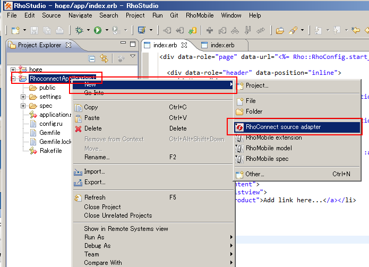This screenshot has height=267, width=369.
Task: Open the Project Explorer view menu arrow
Action: pos(133,56)
